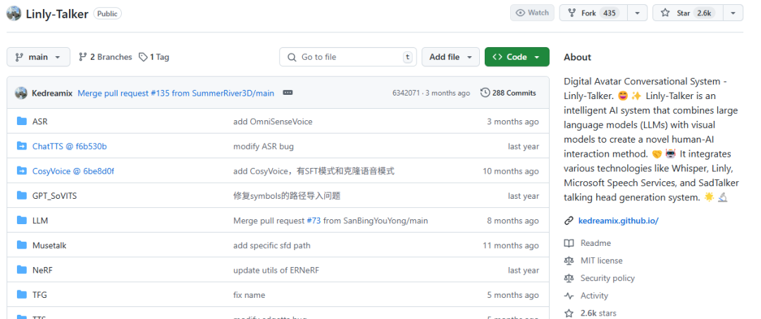The height and width of the screenshot is (319, 761).
Task: Open the 2 Branches link
Action: coord(105,57)
